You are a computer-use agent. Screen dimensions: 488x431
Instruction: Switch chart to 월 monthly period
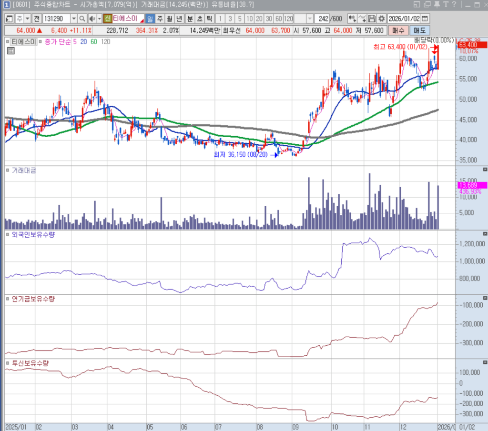click(x=169, y=19)
